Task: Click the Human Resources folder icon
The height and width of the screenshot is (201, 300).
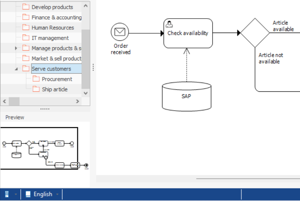Action: [x=26, y=28]
